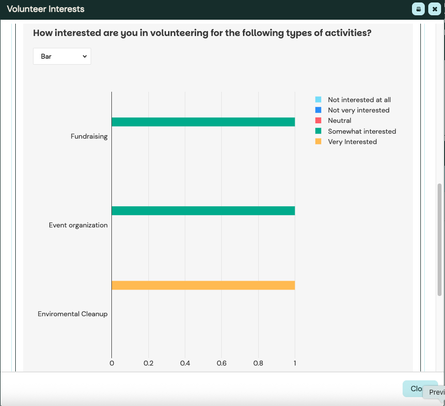The height and width of the screenshot is (406, 445).
Task: Click the green 'Somewhat interested' legend swatch
Action: tap(318, 131)
